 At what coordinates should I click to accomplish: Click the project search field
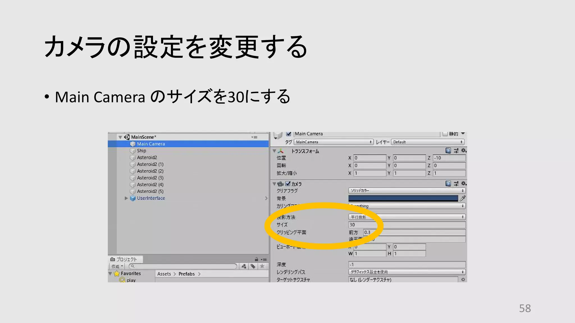pos(183,266)
